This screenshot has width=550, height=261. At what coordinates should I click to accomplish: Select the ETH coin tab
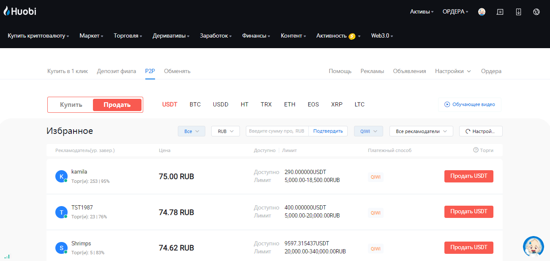[x=290, y=104]
